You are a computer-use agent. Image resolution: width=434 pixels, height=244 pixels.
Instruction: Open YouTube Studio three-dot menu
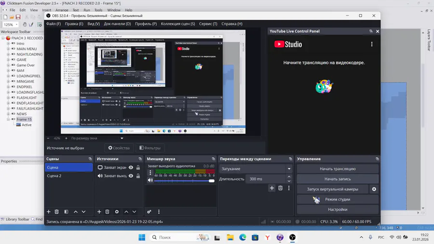point(372,44)
